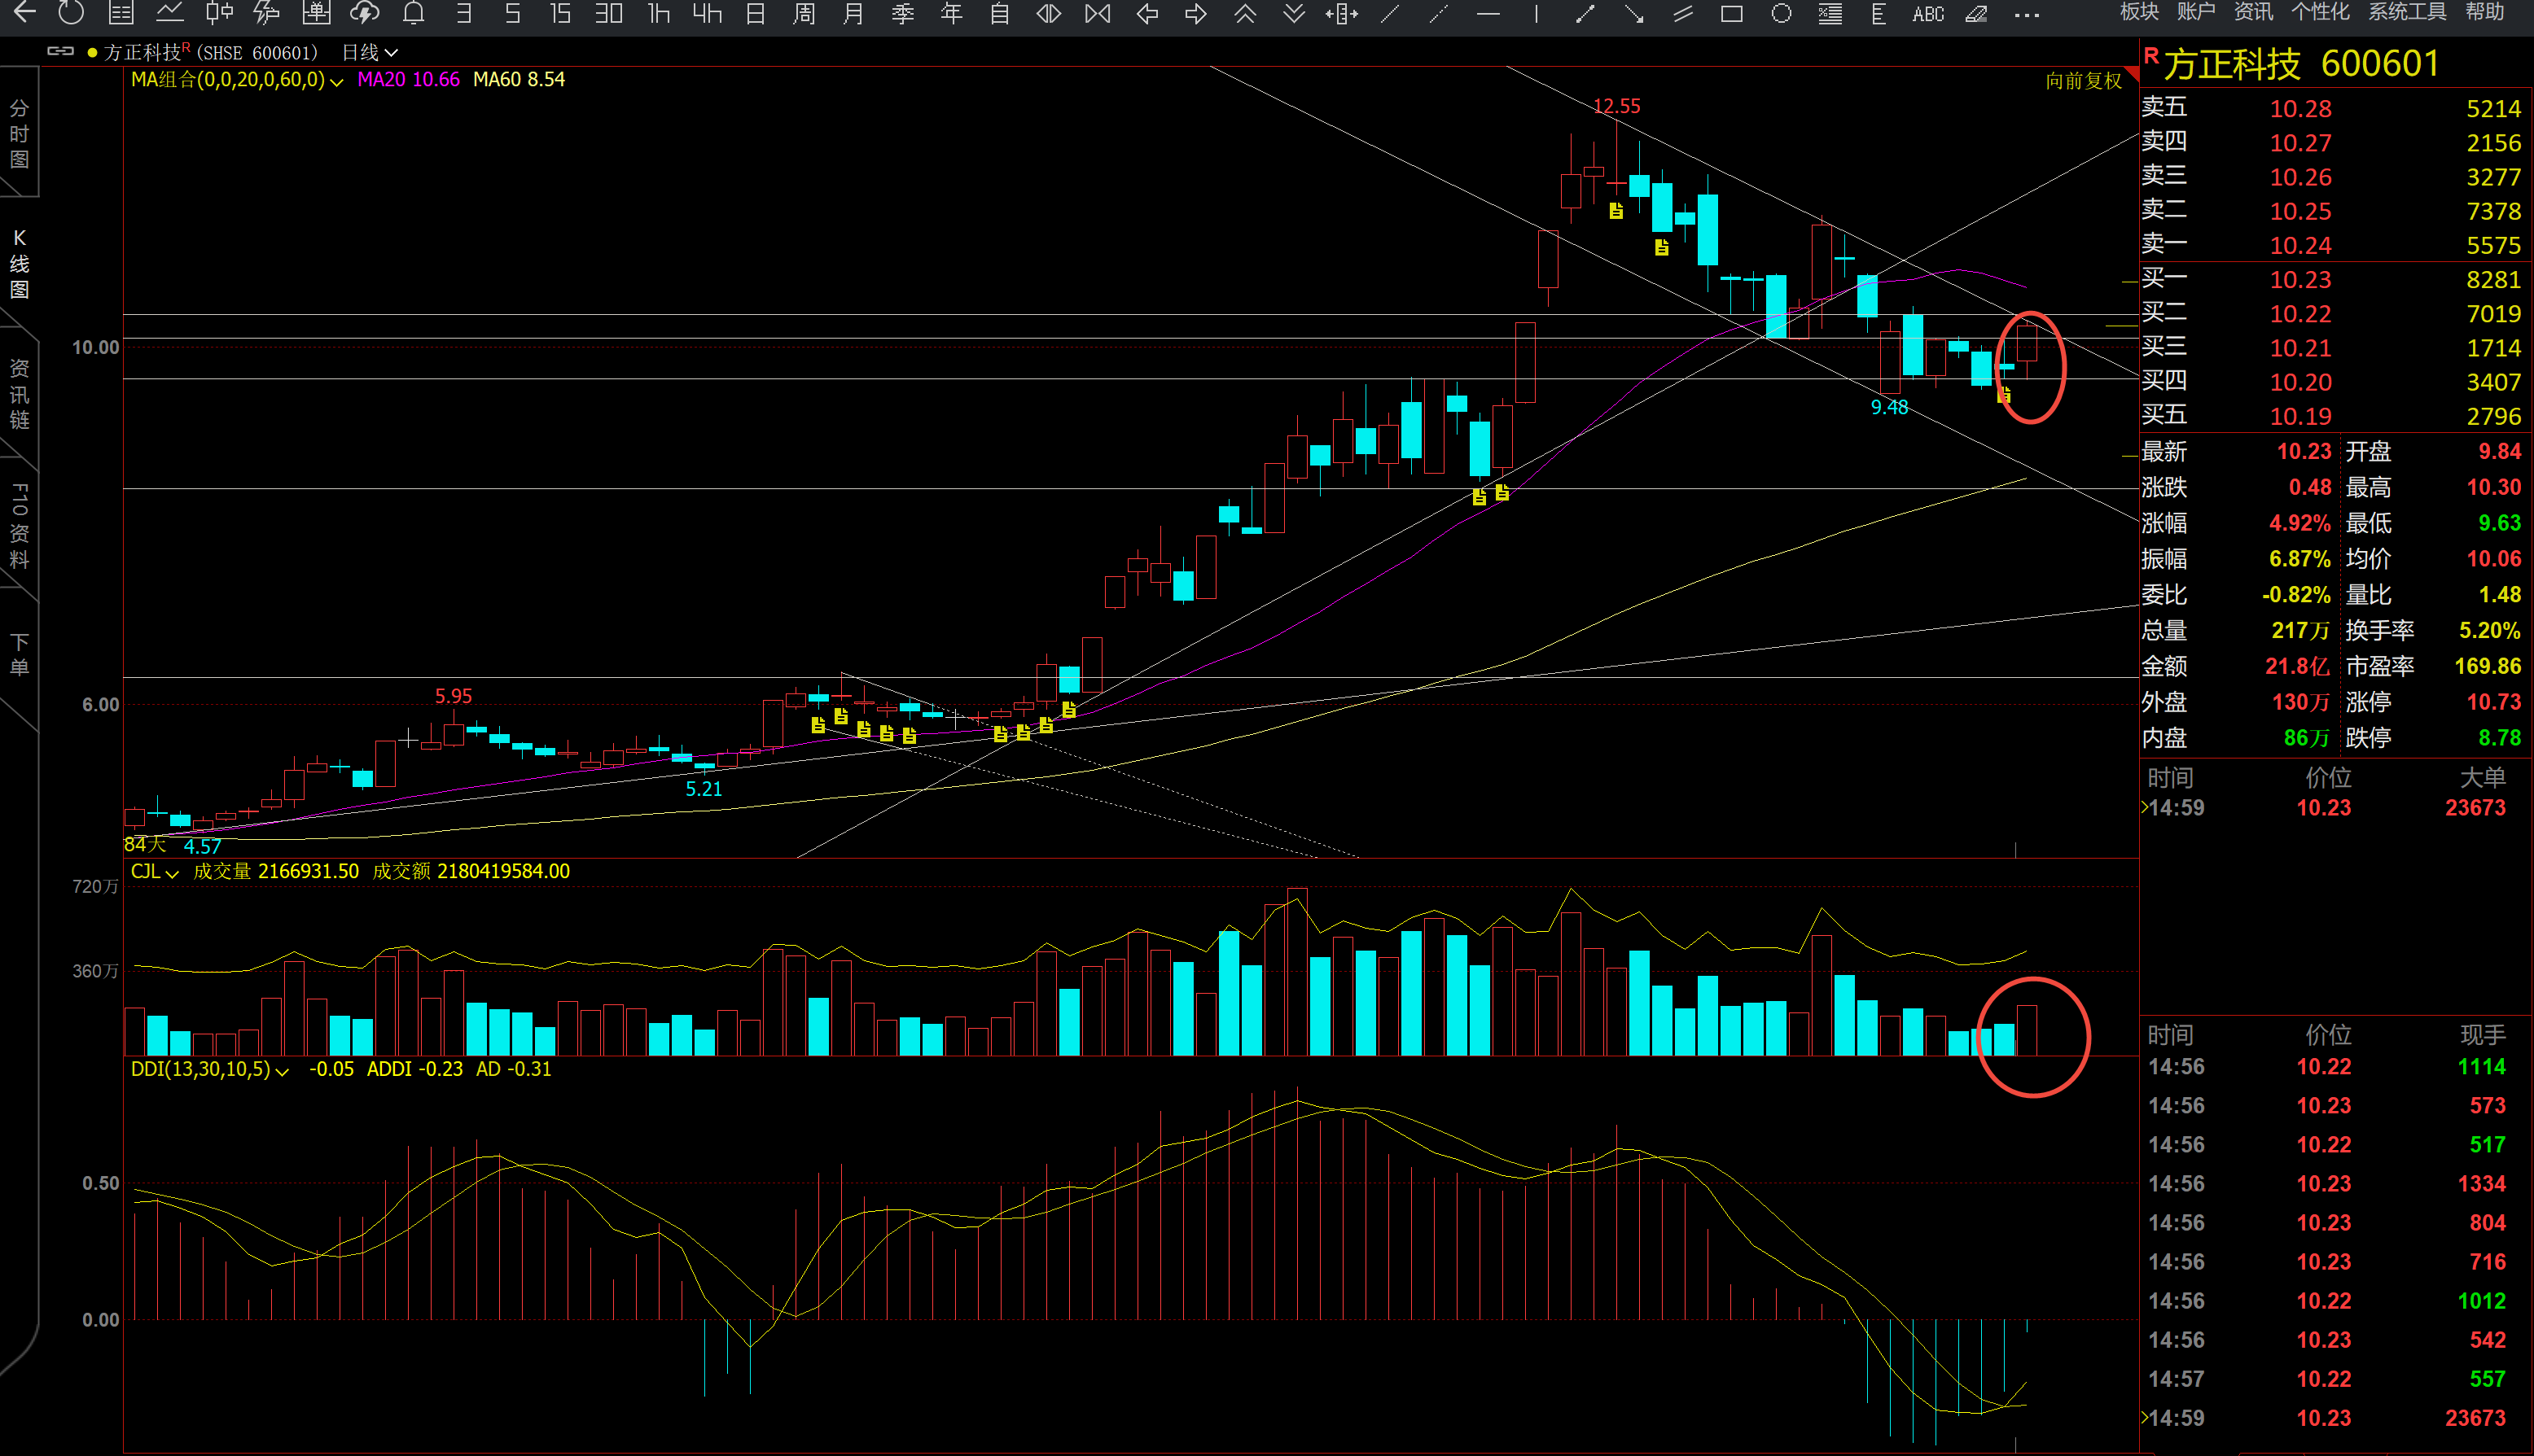Image resolution: width=2534 pixels, height=1456 pixels.
Task: Click the link chain icon beside stock name
Action: point(60,51)
